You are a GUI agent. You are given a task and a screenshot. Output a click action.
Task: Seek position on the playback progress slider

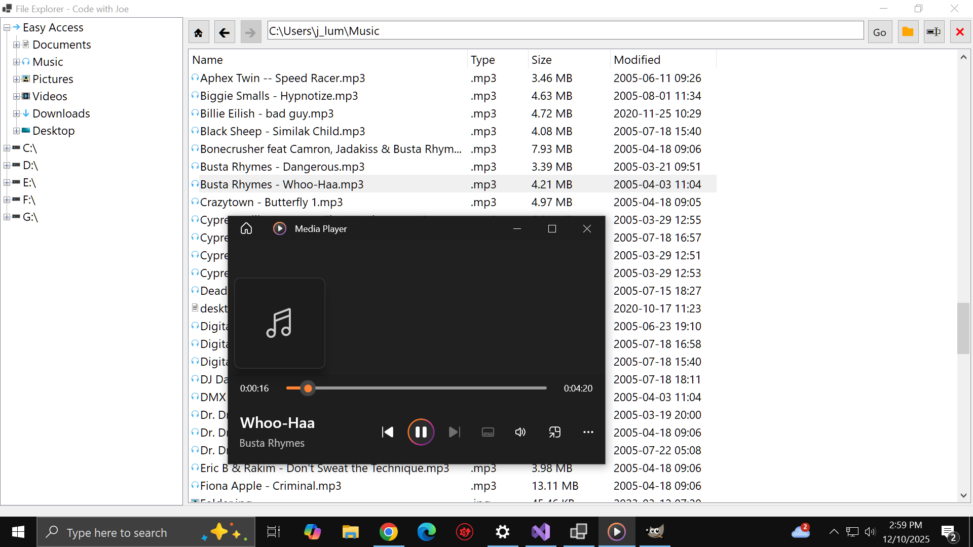[416, 388]
